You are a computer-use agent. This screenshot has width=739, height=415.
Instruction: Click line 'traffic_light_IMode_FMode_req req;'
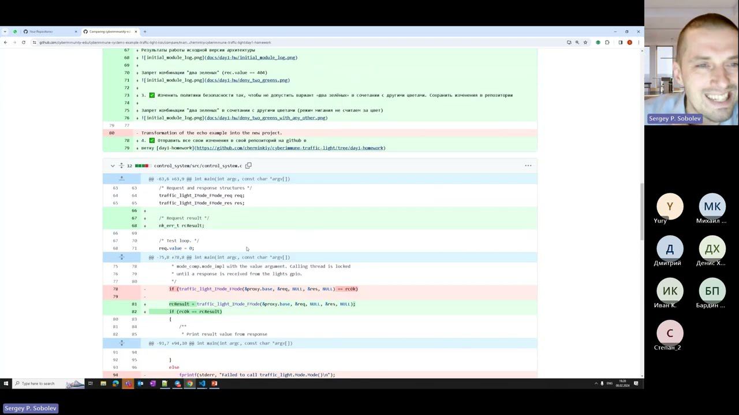click(x=320, y=195)
